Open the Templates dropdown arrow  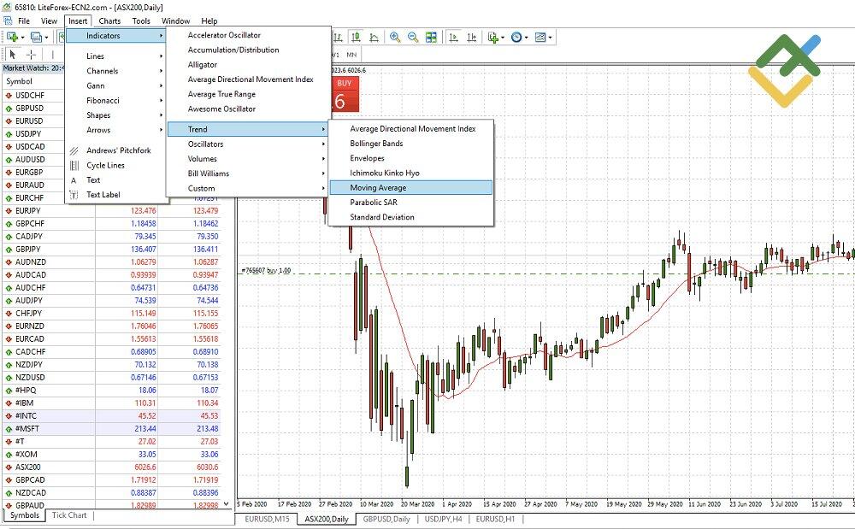(551, 38)
